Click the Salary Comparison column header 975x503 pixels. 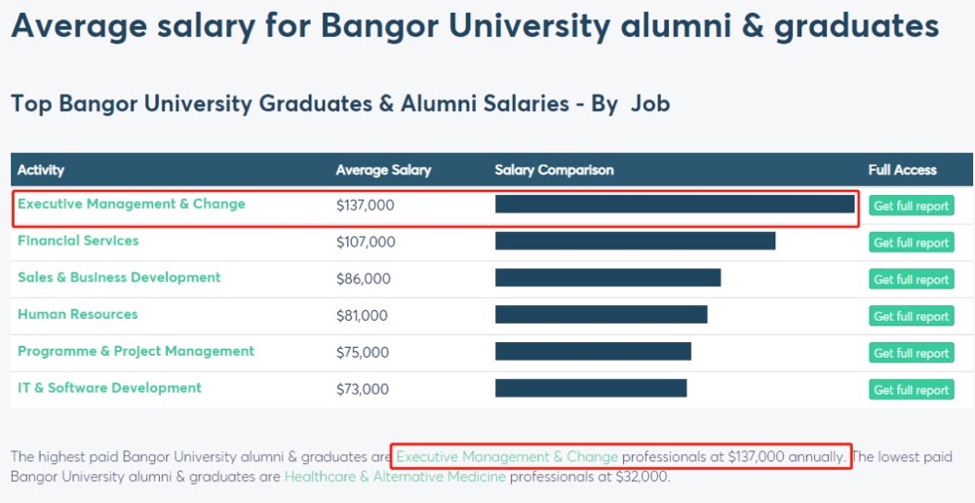point(554,170)
